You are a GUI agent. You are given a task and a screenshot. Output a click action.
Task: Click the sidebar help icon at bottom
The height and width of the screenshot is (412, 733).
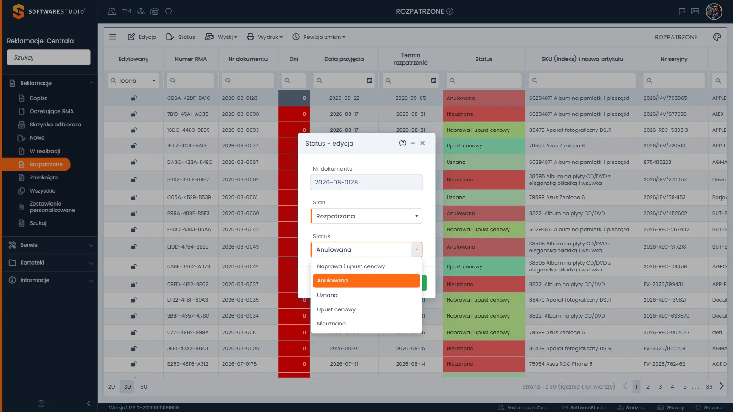[x=41, y=403]
